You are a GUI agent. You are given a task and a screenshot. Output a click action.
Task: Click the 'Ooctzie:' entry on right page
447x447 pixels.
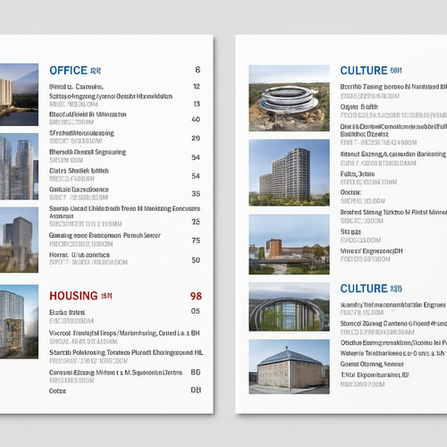[x=350, y=192]
